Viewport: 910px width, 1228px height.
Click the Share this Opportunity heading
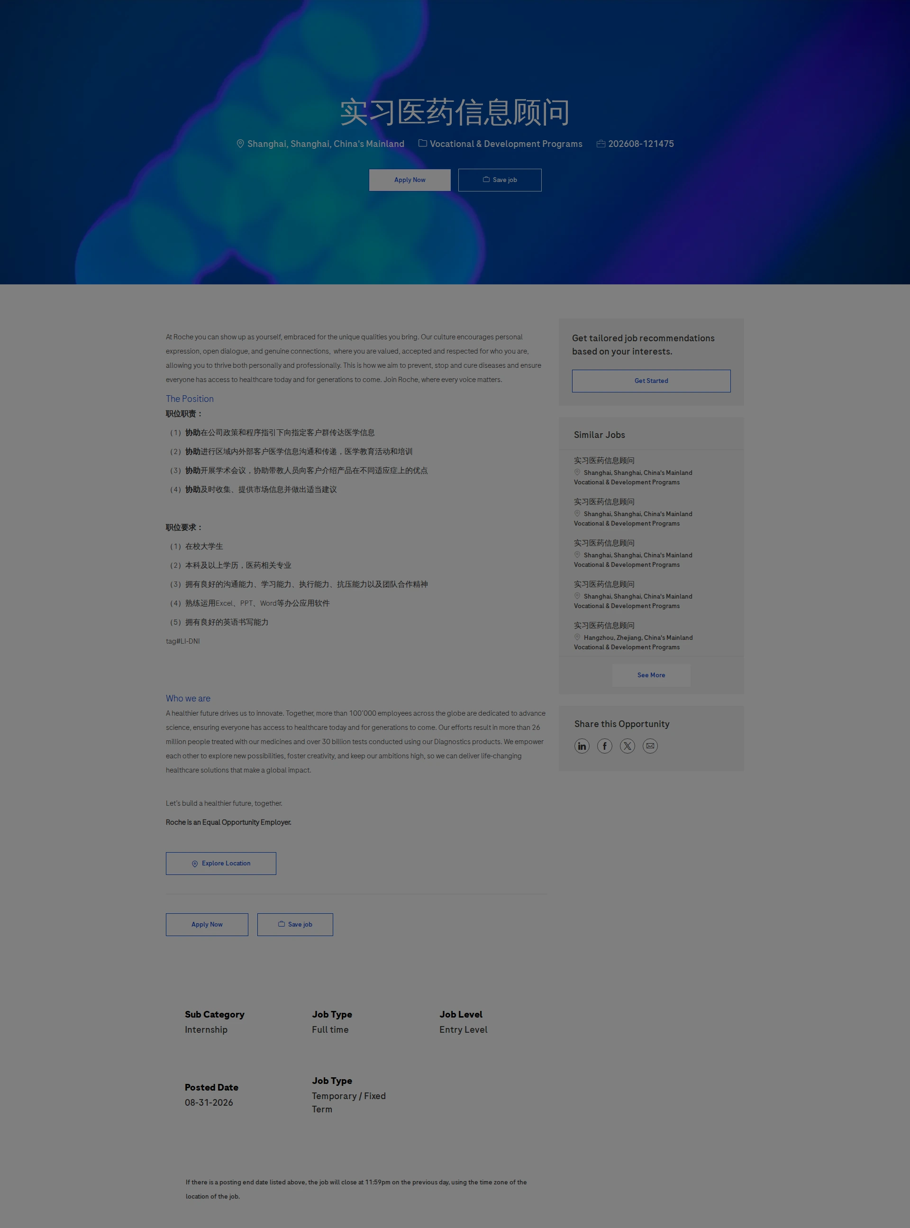click(x=622, y=724)
